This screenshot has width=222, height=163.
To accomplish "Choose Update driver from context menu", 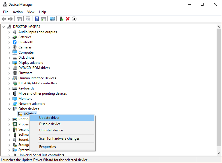I will (x=49, y=118).
